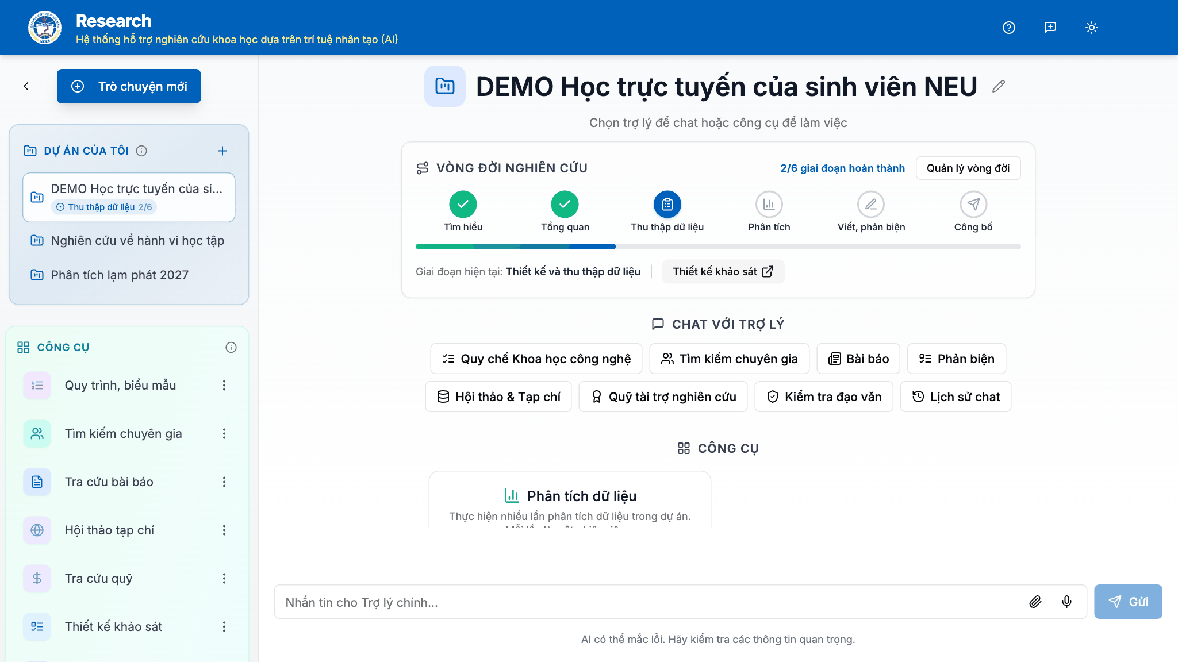The height and width of the screenshot is (662, 1178).
Task: Chat with Quy chế Khoa học công nghệ assistant
Action: (536, 359)
